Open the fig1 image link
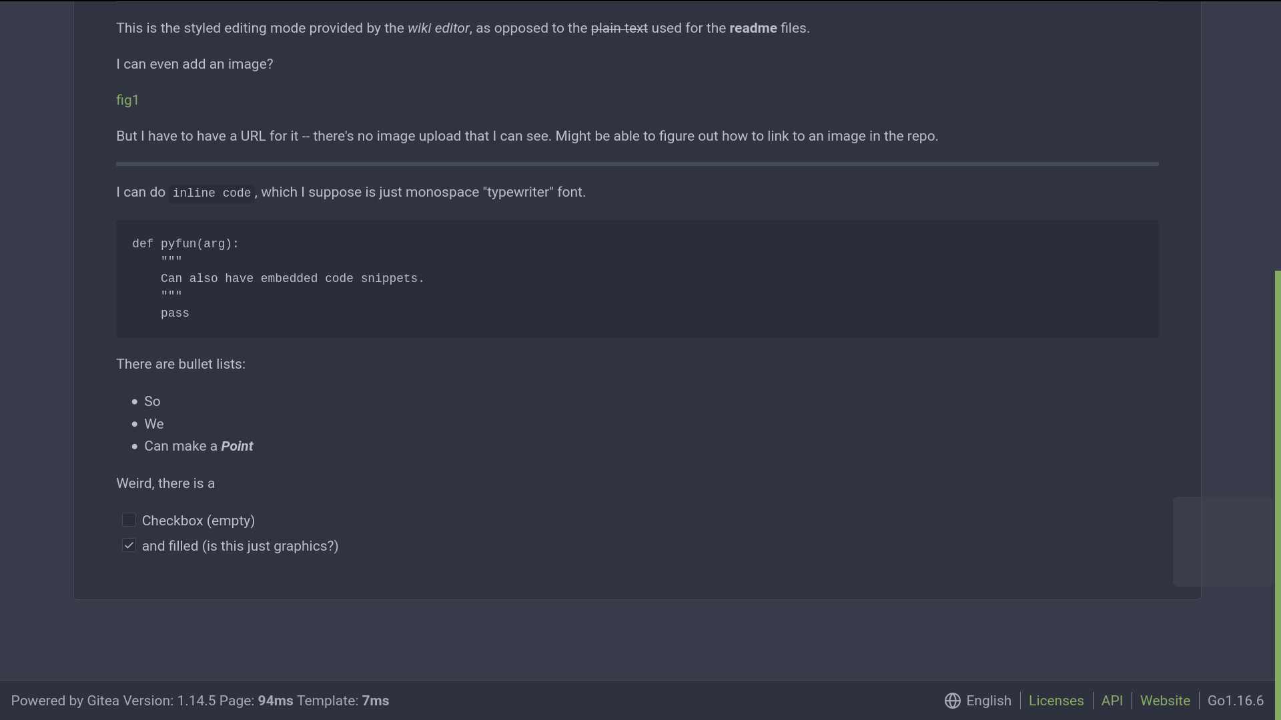 click(127, 100)
